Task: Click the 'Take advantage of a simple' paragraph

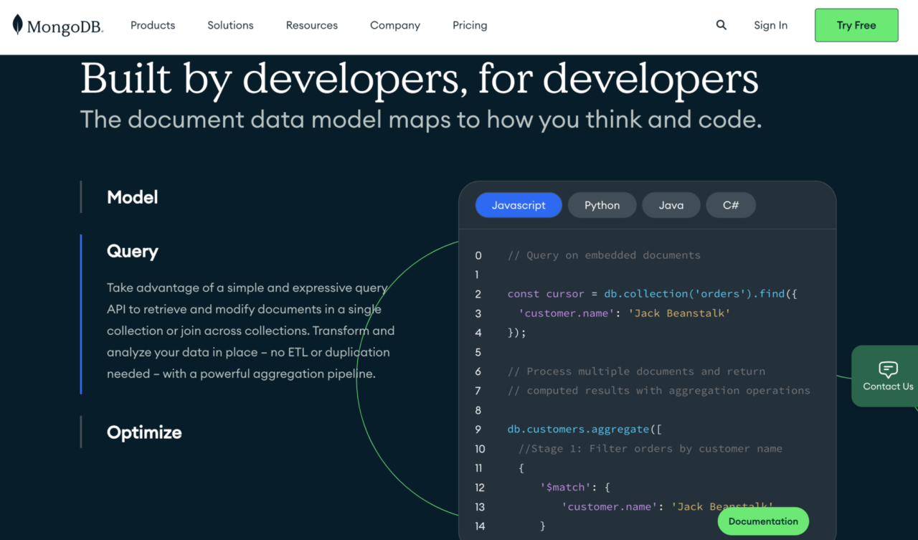Action: [251, 331]
